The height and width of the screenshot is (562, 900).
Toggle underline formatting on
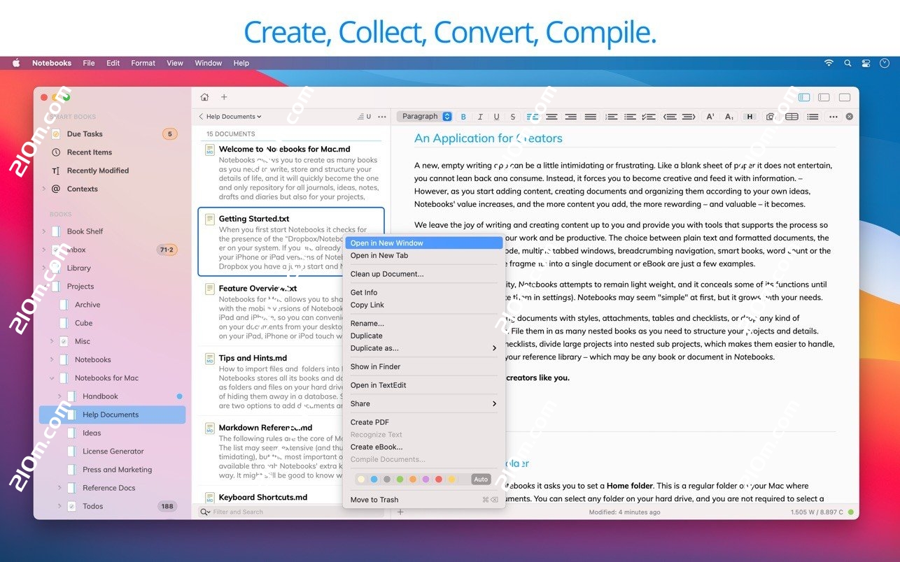496,116
